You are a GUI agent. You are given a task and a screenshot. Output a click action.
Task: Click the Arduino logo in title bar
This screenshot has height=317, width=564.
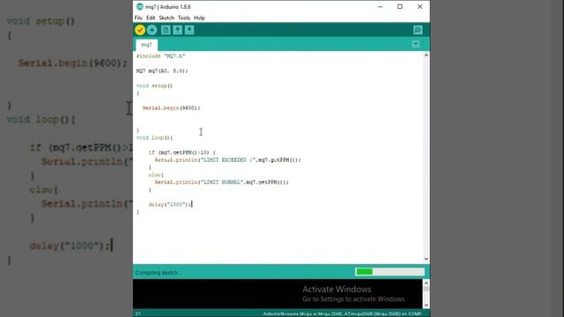tap(139, 6)
